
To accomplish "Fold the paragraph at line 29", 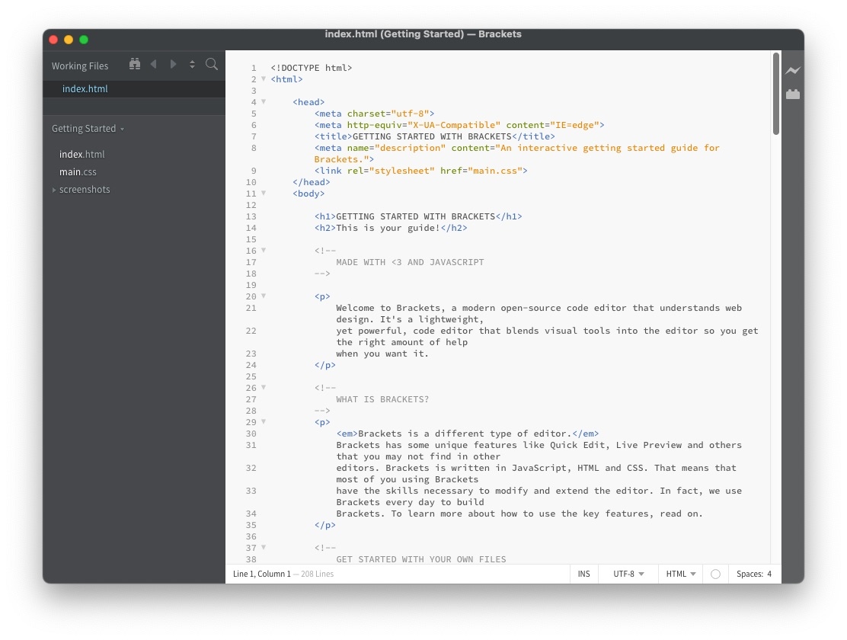I will coord(264,421).
